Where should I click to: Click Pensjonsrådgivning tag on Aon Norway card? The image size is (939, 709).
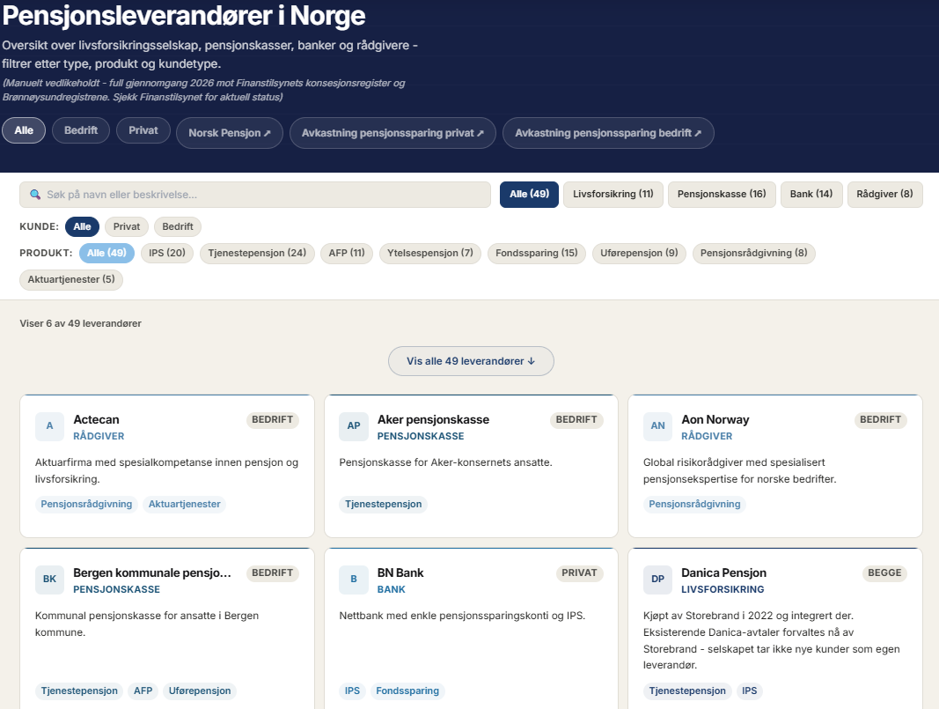click(694, 504)
